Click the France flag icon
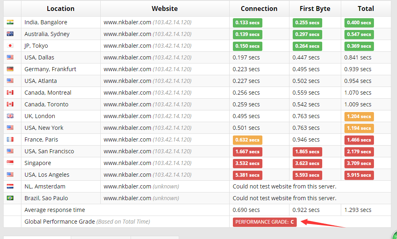The image size is (397, 239). [10, 139]
